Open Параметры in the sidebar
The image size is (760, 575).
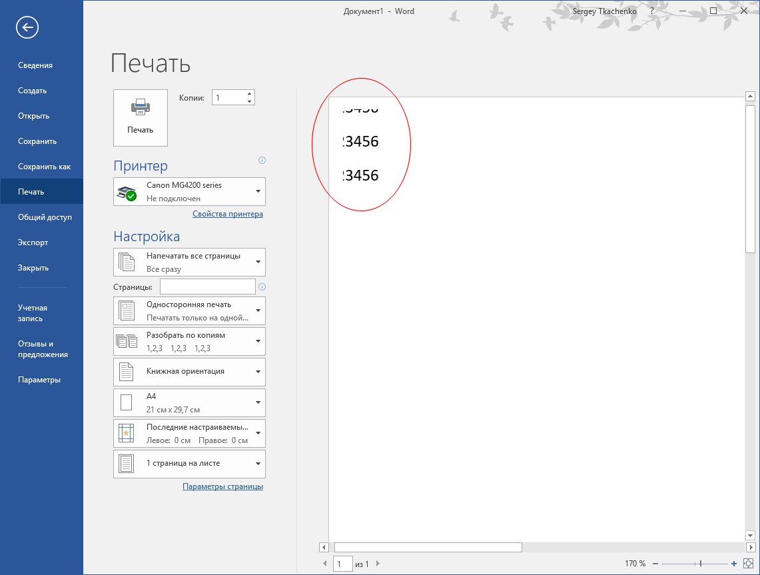pos(42,380)
